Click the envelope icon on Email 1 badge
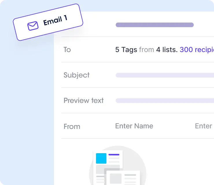 [x=33, y=26]
